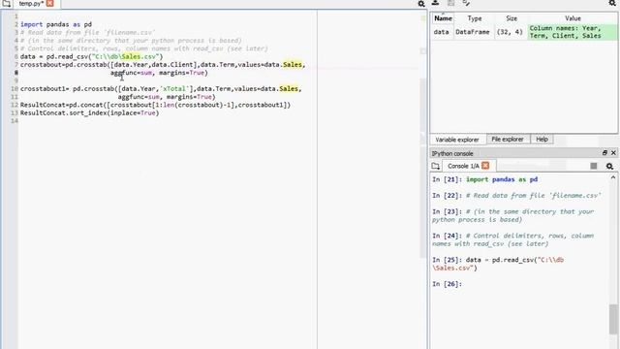Close the Console 1/A tab

(485, 166)
